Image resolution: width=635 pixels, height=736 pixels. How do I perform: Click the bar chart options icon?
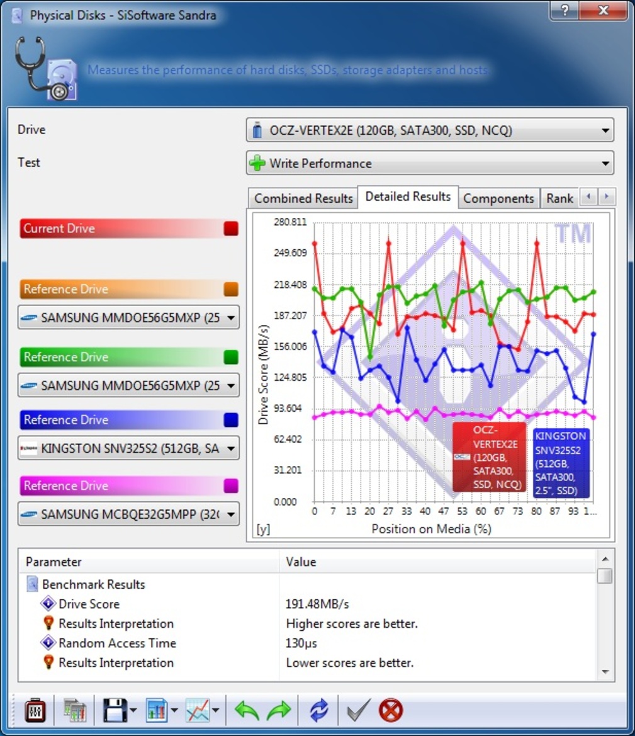click(157, 710)
